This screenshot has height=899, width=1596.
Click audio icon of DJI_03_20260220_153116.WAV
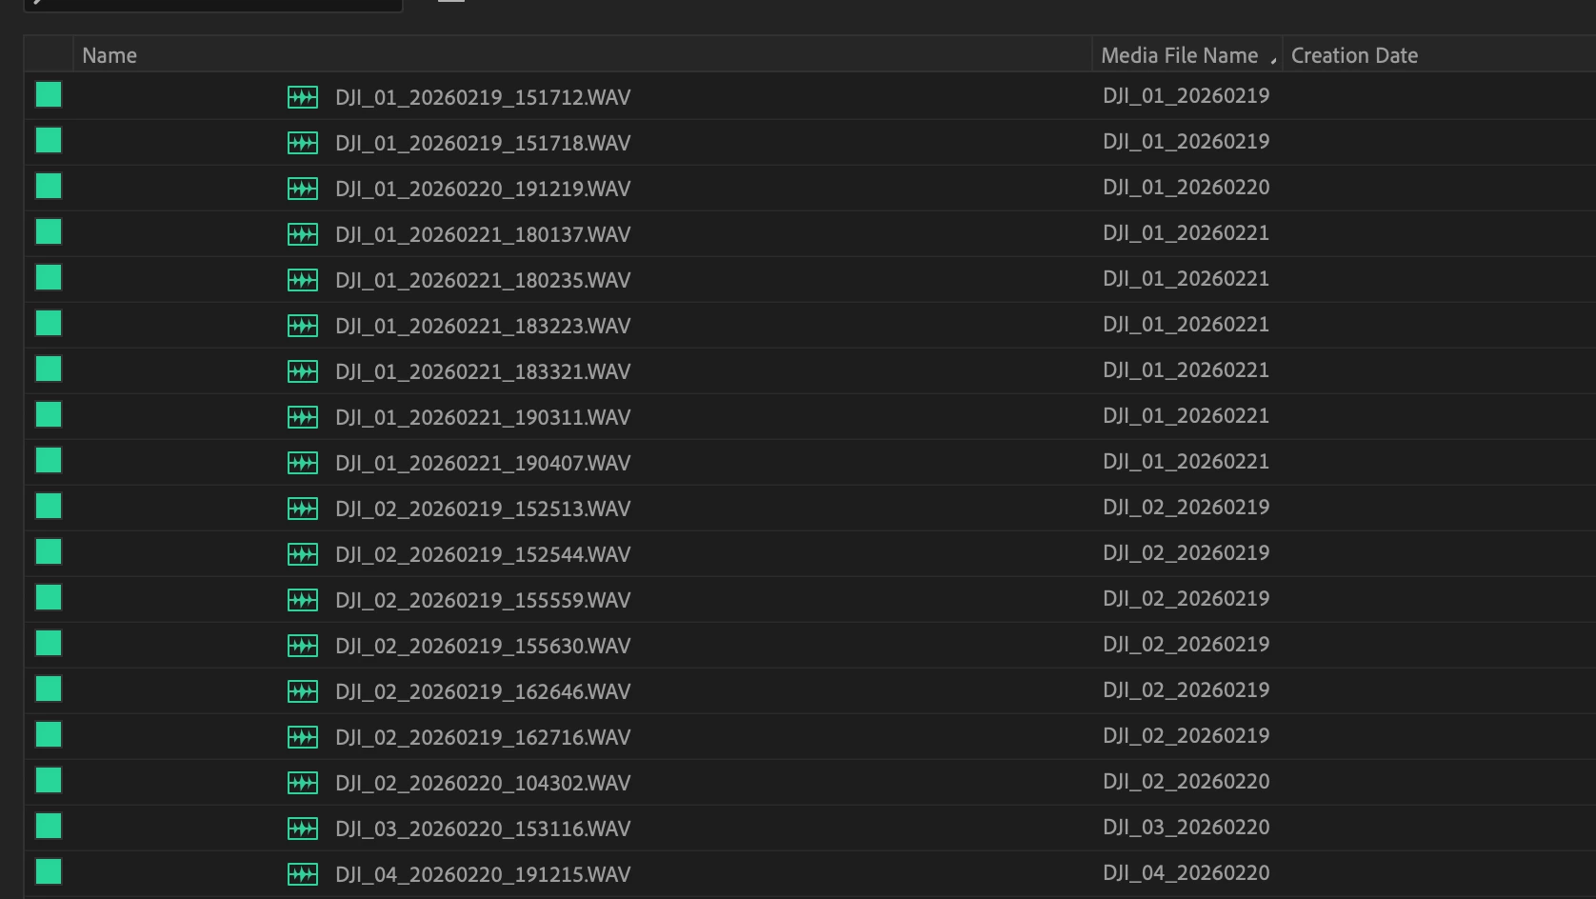pyautogui.click(x=303, y=829)
